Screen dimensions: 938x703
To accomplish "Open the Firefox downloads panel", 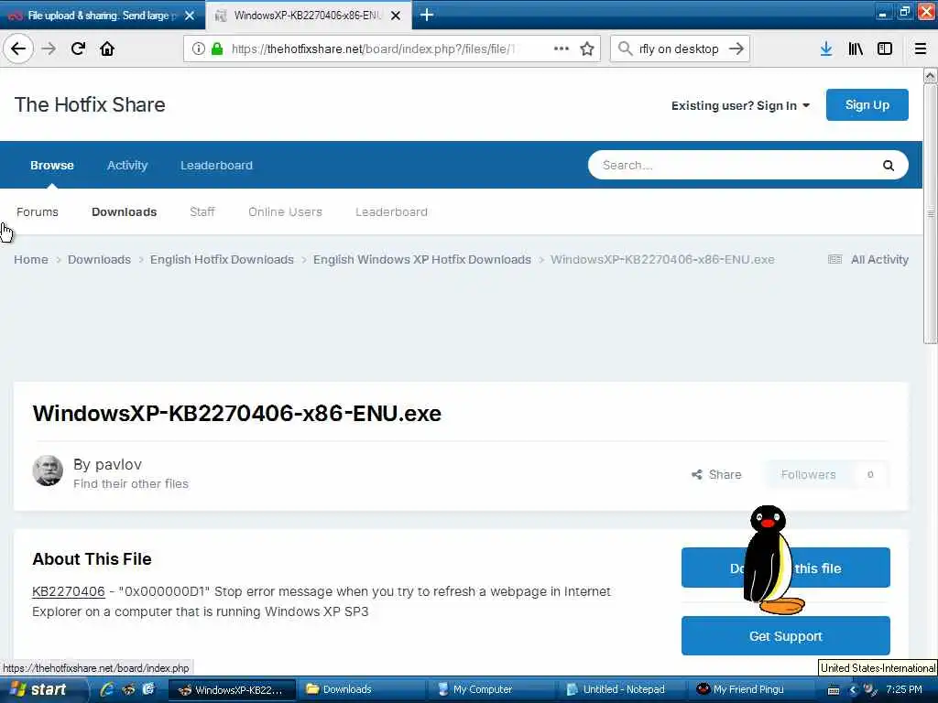I will [826, 49].
